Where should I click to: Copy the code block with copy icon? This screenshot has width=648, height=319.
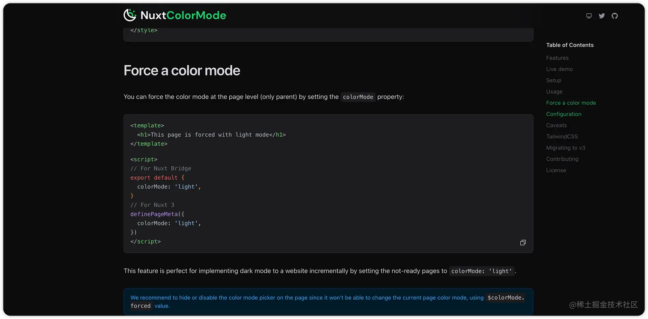tap(523, 243)
